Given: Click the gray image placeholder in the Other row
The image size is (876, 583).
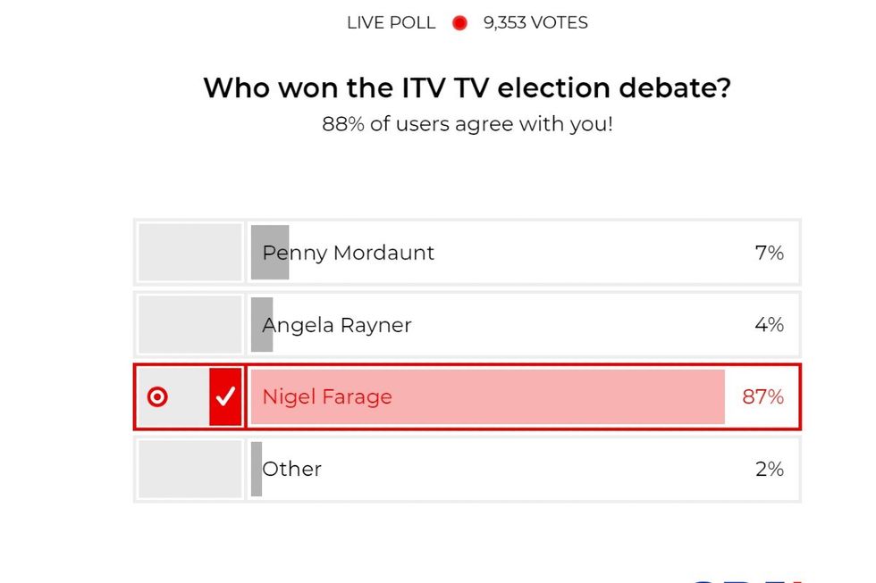Looking at the screenshot, I should click(190, 470).
